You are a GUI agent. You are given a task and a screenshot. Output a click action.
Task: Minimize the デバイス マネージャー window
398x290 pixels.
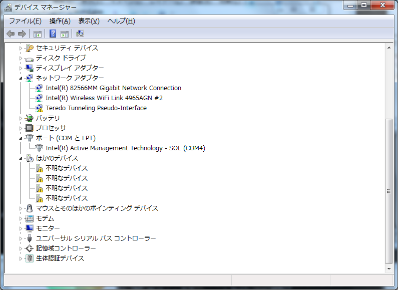point(350,5)
